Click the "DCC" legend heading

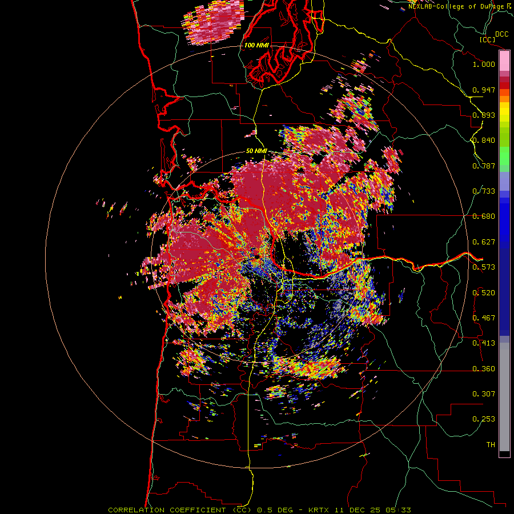501,34
